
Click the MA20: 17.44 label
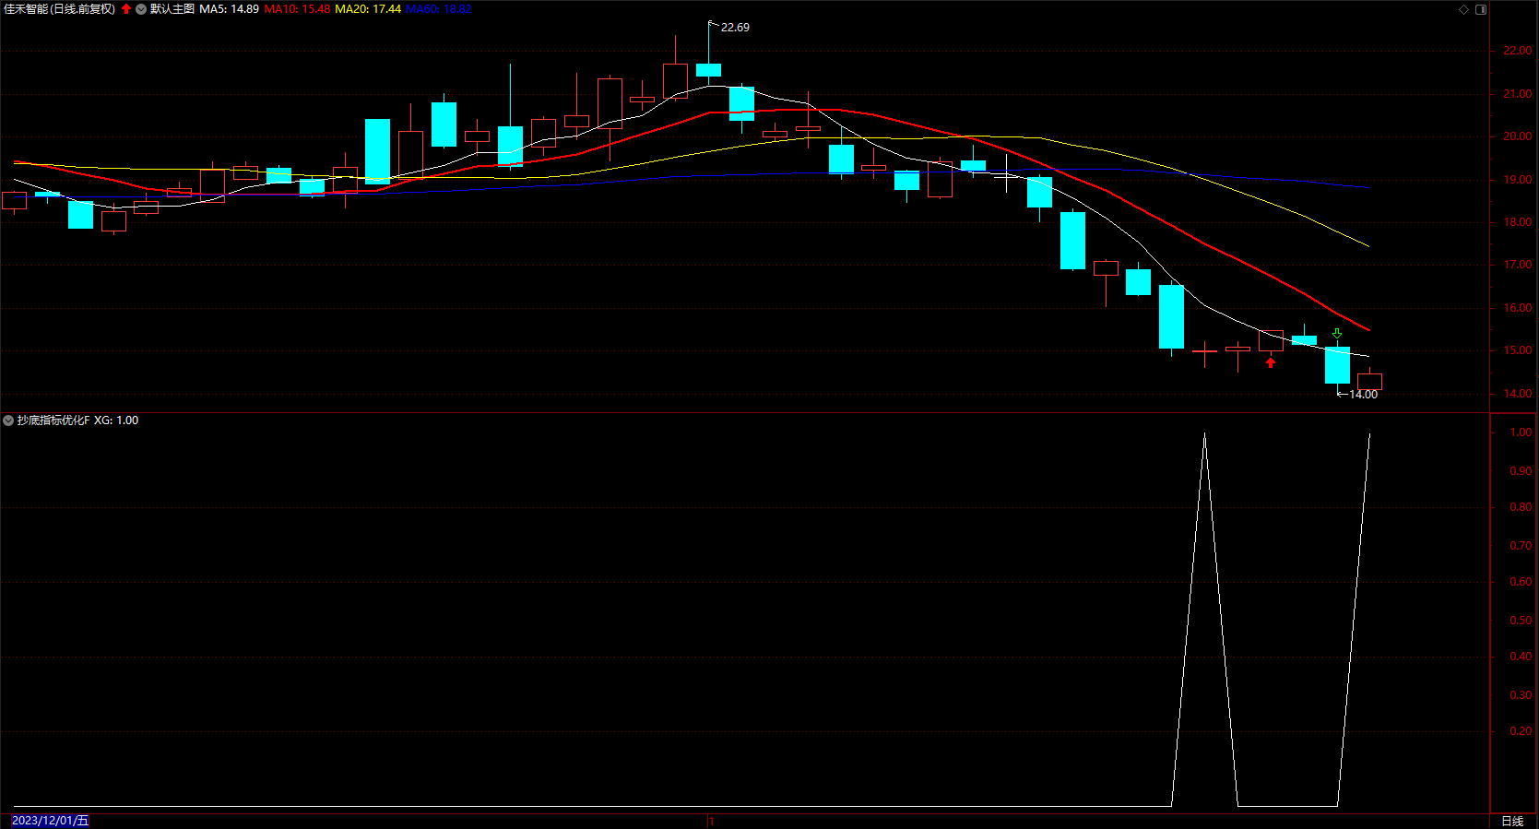coord(368,9)
